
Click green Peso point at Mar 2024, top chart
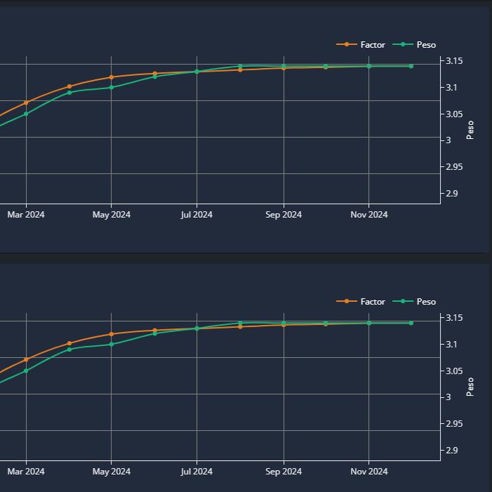26,114
